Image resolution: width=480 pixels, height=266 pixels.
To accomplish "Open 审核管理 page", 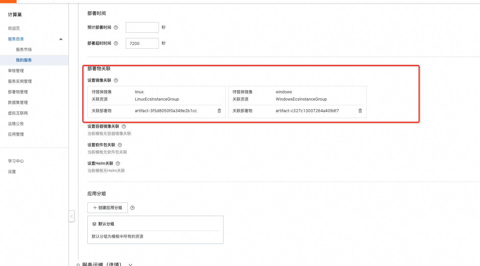I will tap(16, 71).
